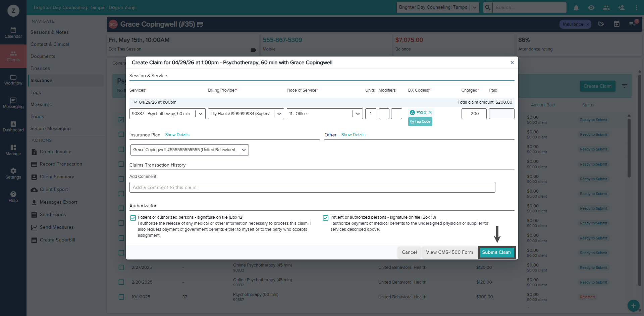Click the Units field
The image size is (644, 316).
click(371, 114)
